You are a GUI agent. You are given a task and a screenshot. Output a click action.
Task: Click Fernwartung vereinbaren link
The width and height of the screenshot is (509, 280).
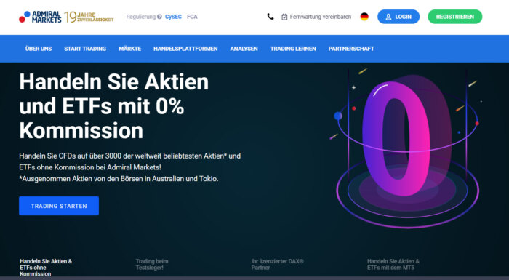(x=321, y=17)
